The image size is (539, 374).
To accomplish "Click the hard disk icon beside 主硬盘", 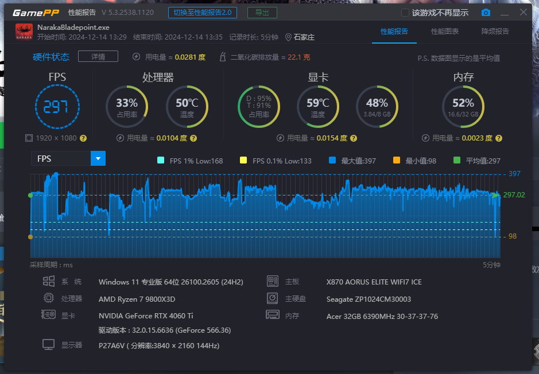I will click(x=273, y=298).
